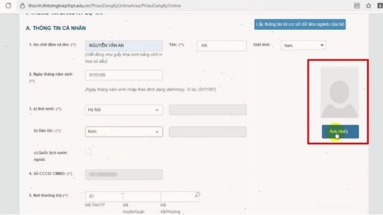Screen dimensions: 383x215
Task: Expand the Nơi sinh dropdown showing Hà Nội
Action: pos(124,110)
